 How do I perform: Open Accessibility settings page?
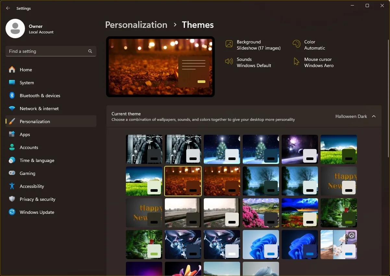tap(51, 186)
